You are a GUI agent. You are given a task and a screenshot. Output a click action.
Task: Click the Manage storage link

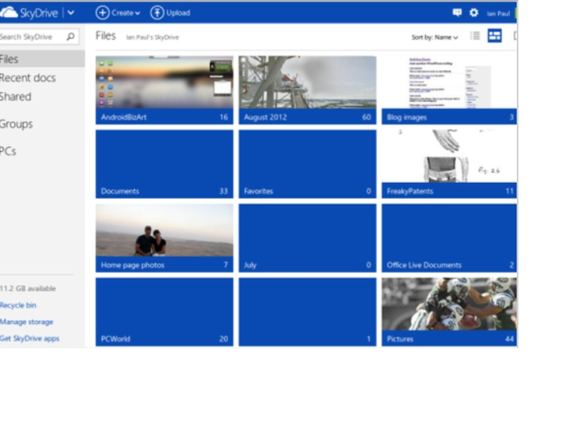27,322
